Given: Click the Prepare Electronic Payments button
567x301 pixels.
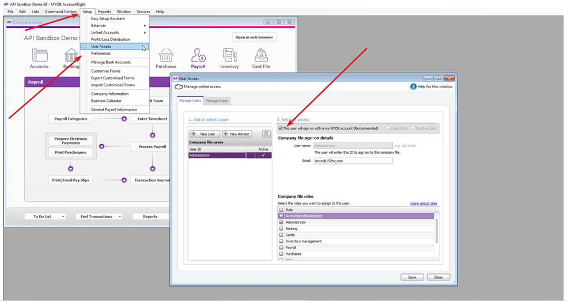Looking at the screenshot, I should tap(70, 140).
